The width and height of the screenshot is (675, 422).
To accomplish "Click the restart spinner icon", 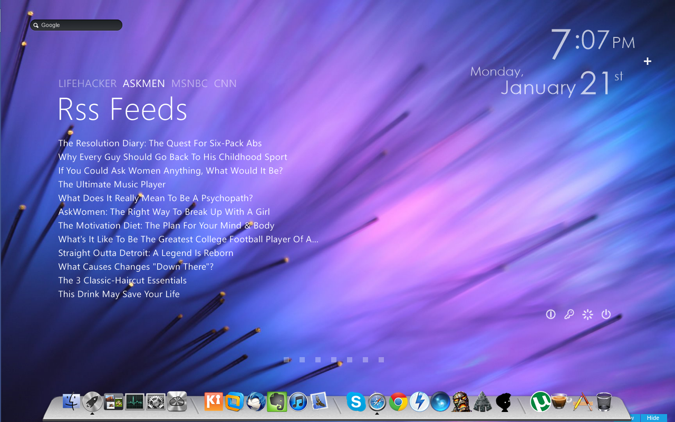I will (587, 314).
